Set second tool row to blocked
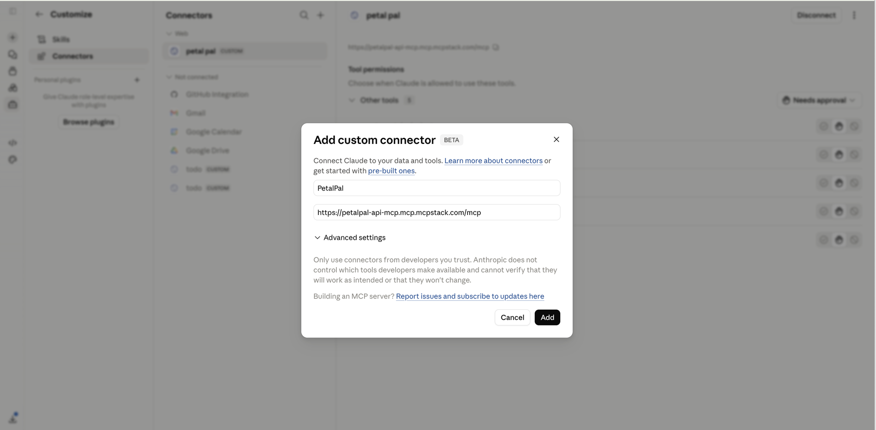Viewport: 876px width, 430px height. tap(855, 155)
